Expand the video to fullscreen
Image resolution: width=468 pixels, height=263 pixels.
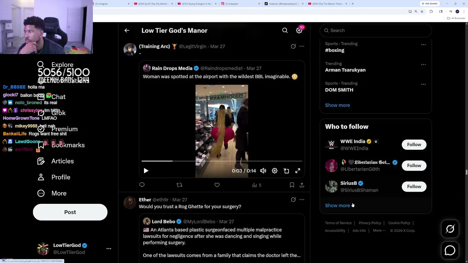pyautogui.click(x=298, y=171)
